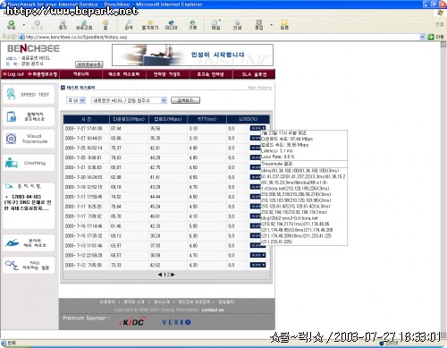Open Favorites star in the IE toolbar

tap(150, 25)
